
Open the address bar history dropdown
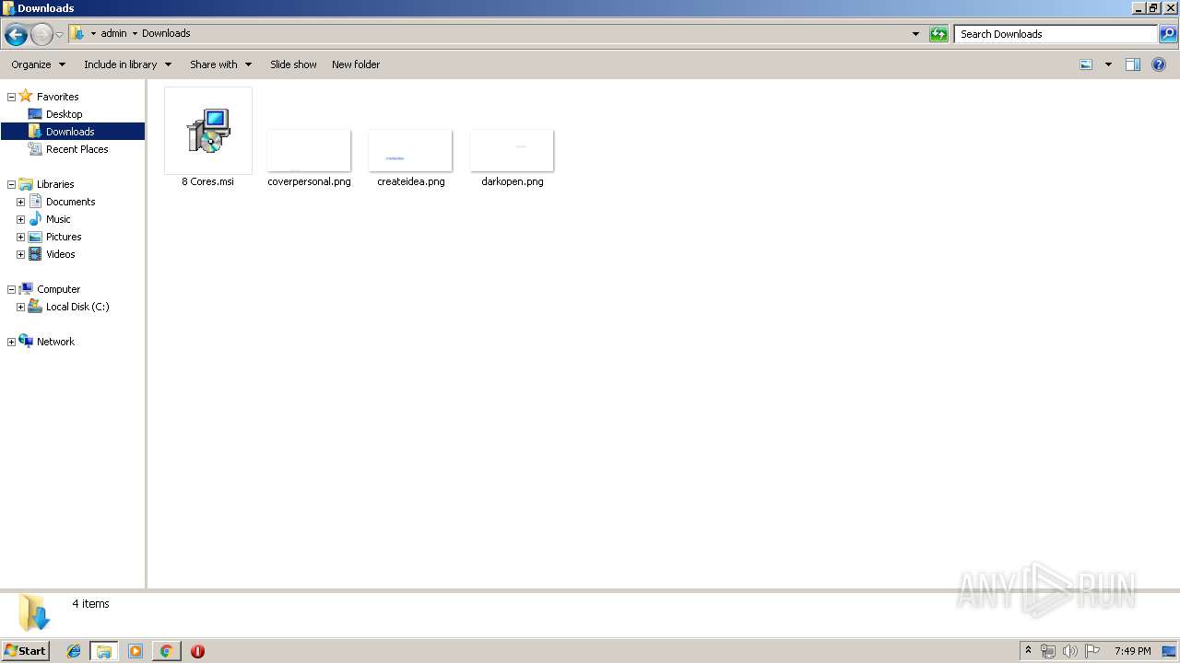(915, 34)
